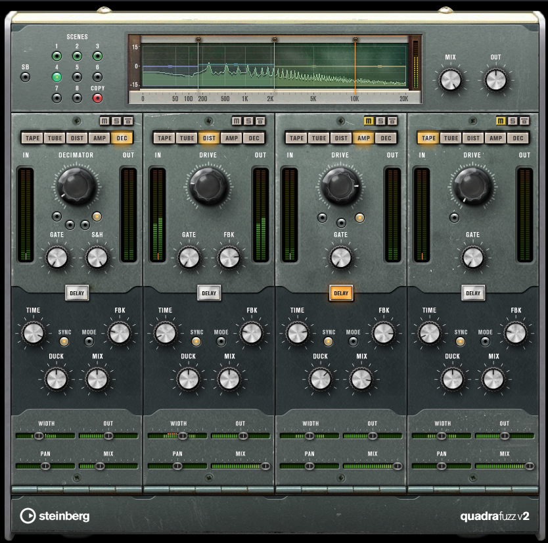Turn off the lit DELAY button in band 3

tap(341, 293)
